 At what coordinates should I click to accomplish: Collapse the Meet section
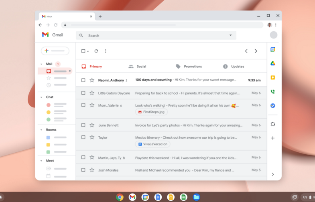pos(41,161)
